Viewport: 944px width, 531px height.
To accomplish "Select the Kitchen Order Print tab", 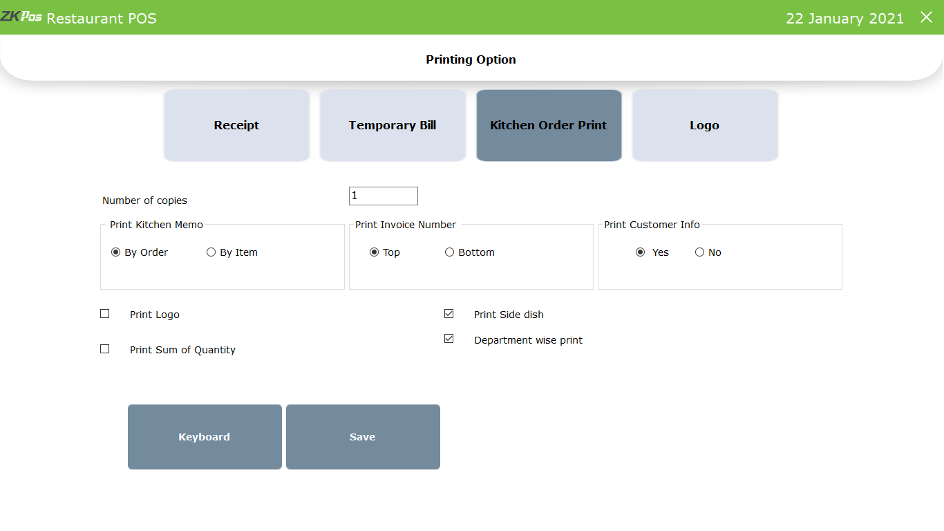I will click(x=549, y=125).
